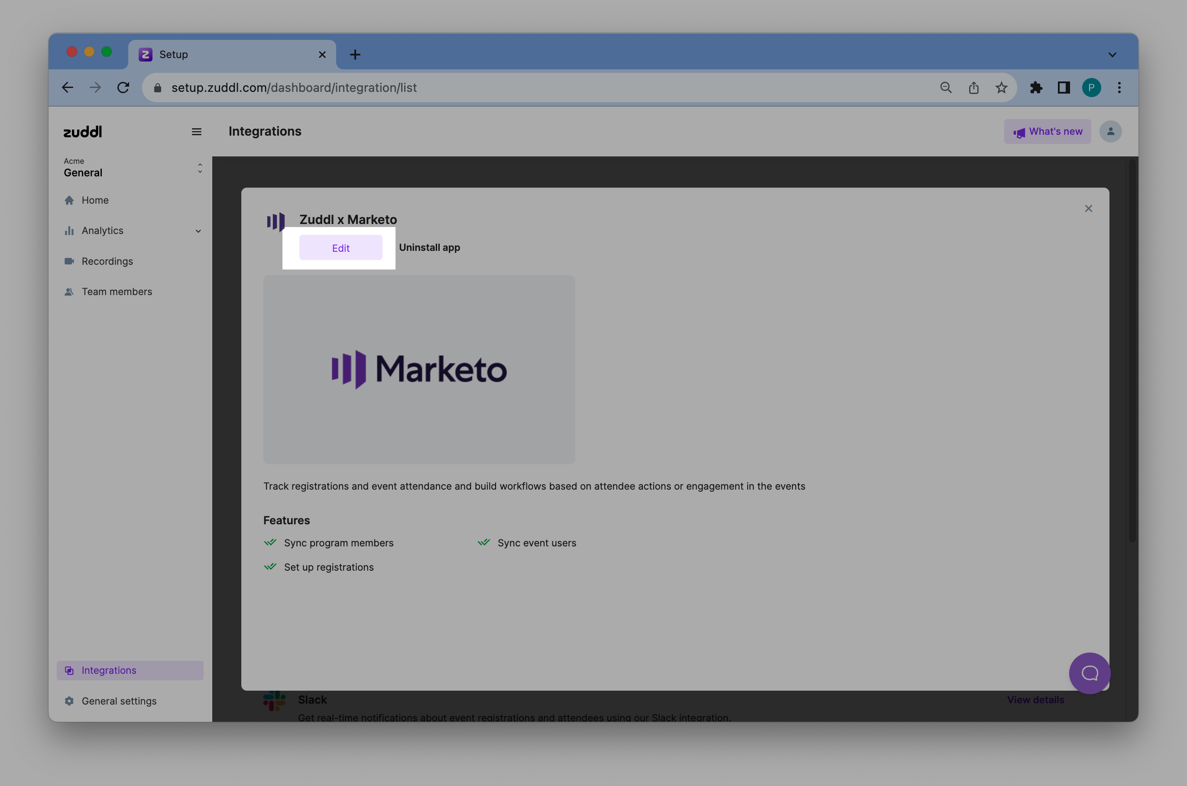This screenshot has width=1187, height=786.
Task: Open the browser zoom magnifier
Action: [946, 88]
